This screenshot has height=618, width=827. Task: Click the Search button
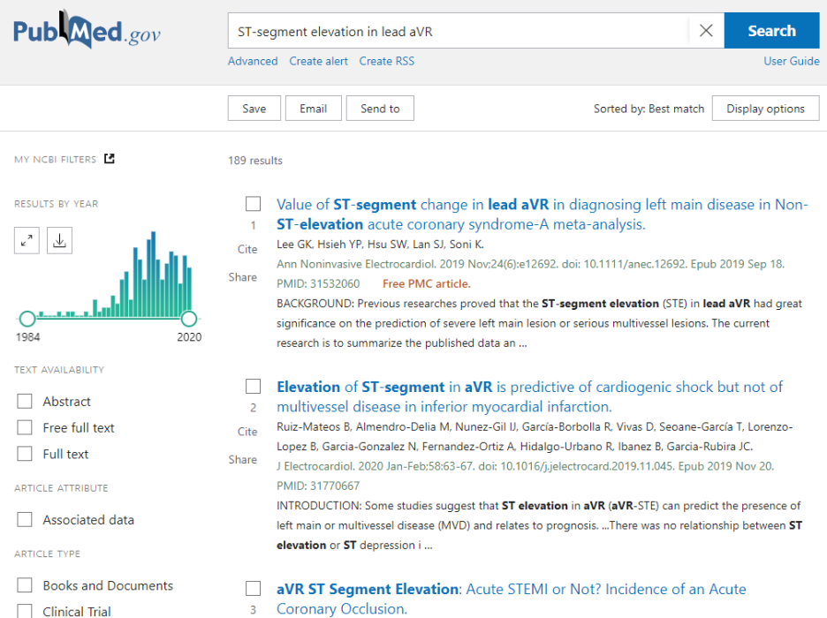771,31
